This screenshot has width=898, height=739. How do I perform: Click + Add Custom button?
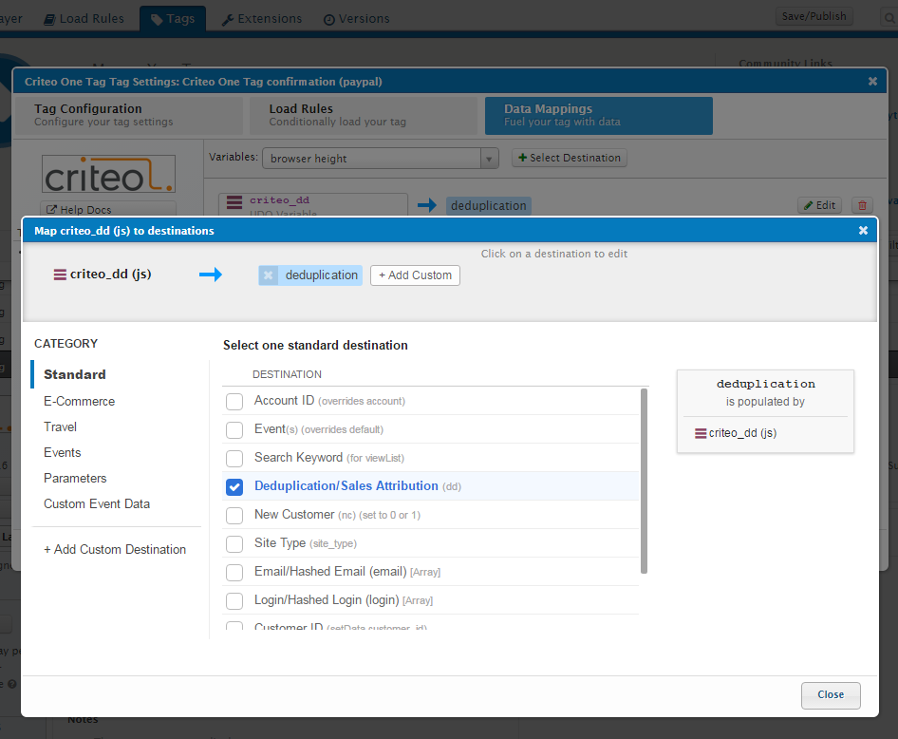pos(415,275)
